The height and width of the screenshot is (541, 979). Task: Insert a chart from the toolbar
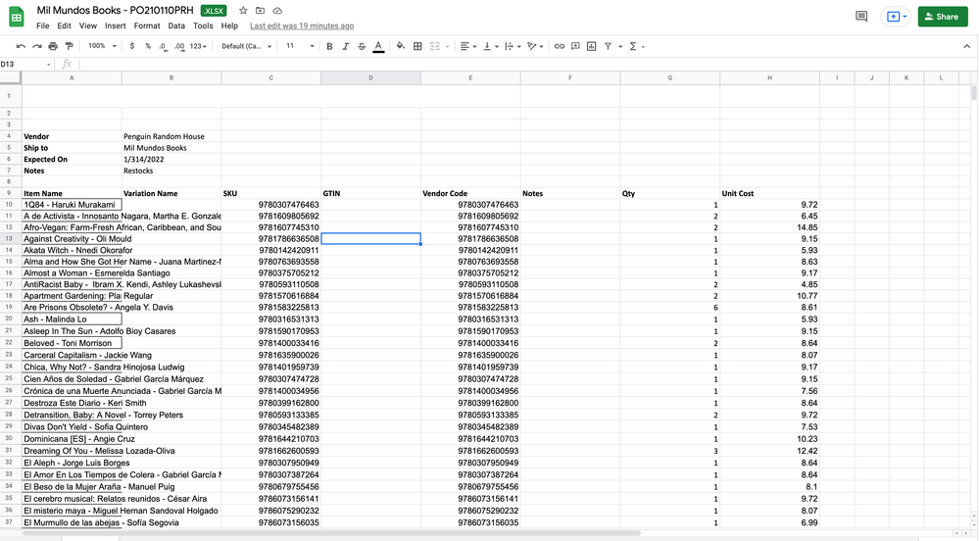coord(591,46)
